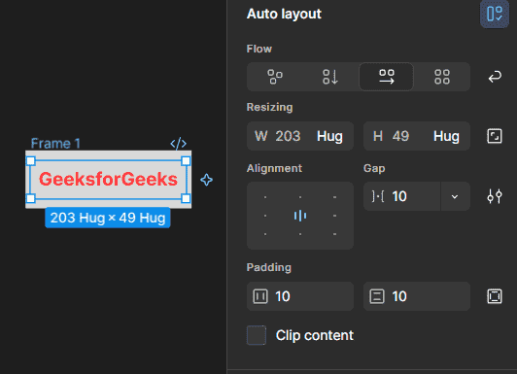The image size is (517, 374).
Task: Click the vertical padding icon
Action: (x=377, y=296)
